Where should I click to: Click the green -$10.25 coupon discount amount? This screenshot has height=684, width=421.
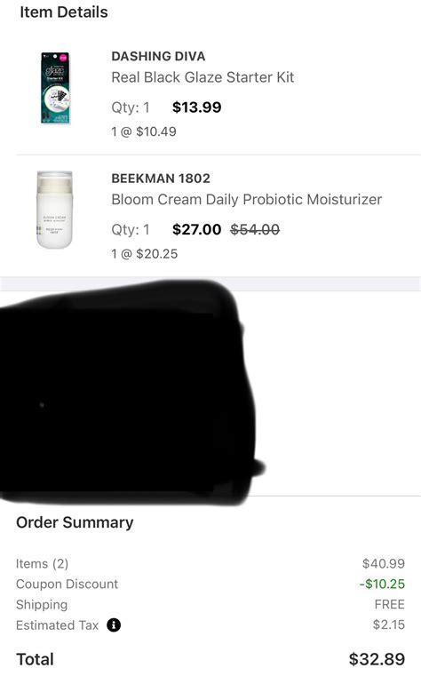pos(382,584)
